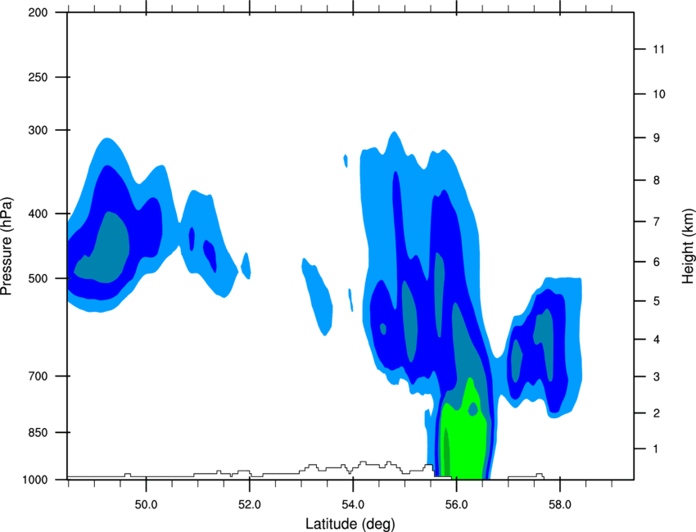Click the 200 pressure tick label
Screen dimensions: 696x532
point(38,12)
